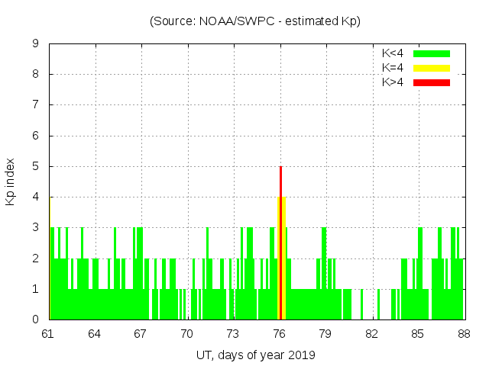489x366 pixels.
Task: Click the x-axis tick label 85
Action: tap(418, 333)
